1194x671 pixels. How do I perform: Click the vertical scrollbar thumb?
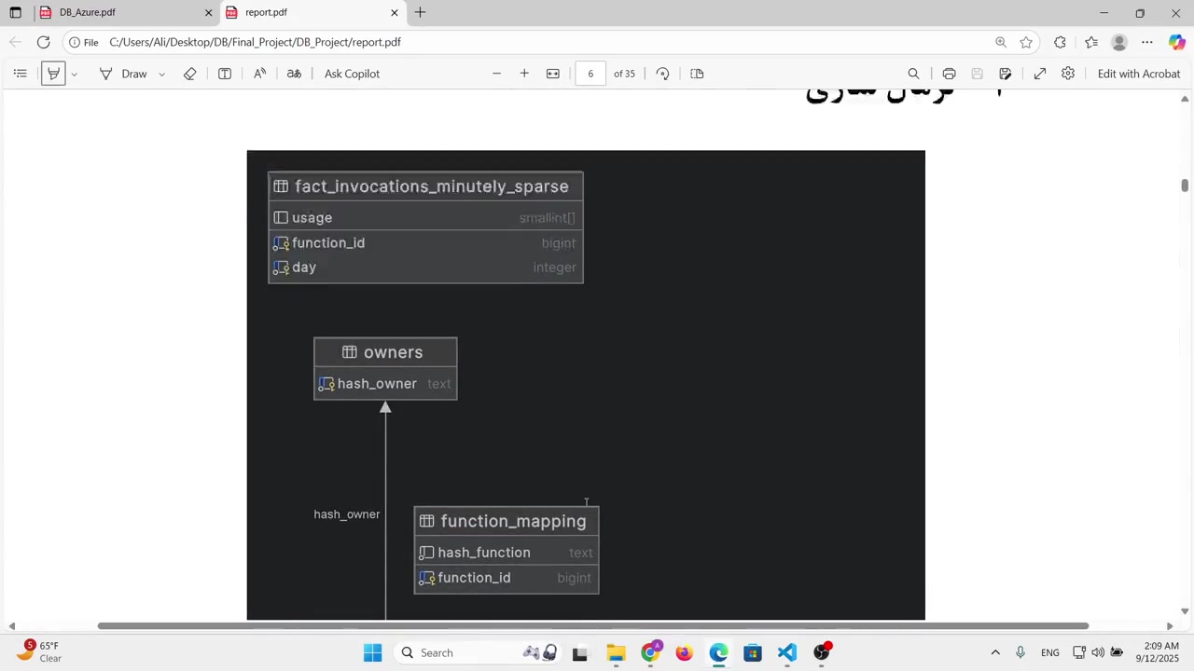1185,185
